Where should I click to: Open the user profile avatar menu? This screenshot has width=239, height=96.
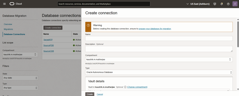click(235, 4)
